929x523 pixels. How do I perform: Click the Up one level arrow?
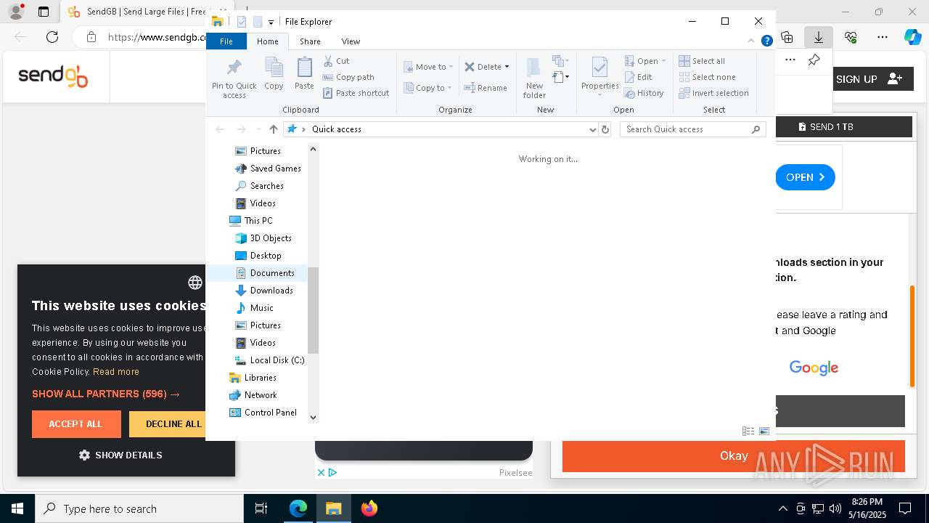[x=273, y=129]
